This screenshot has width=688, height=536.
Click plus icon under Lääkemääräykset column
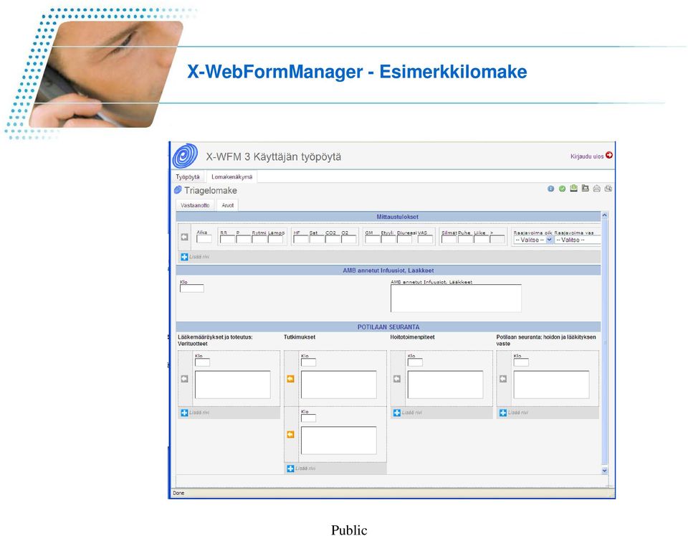[x=184, y=413]
